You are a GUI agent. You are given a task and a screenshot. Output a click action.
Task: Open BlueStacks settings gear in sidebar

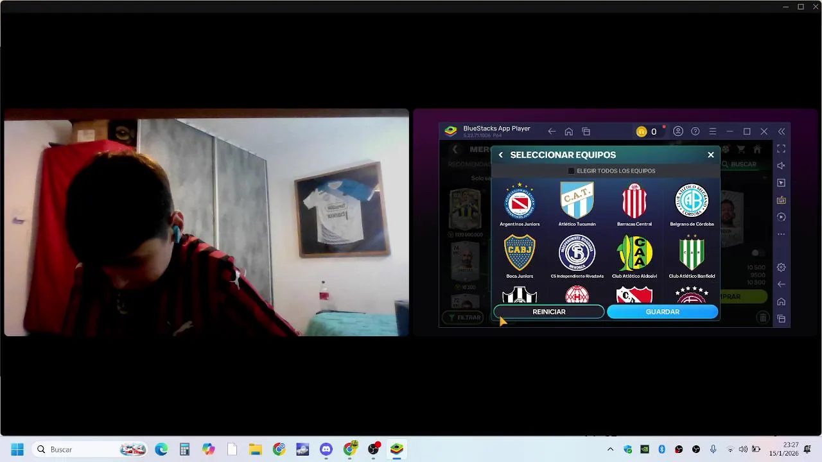[781, 268]
